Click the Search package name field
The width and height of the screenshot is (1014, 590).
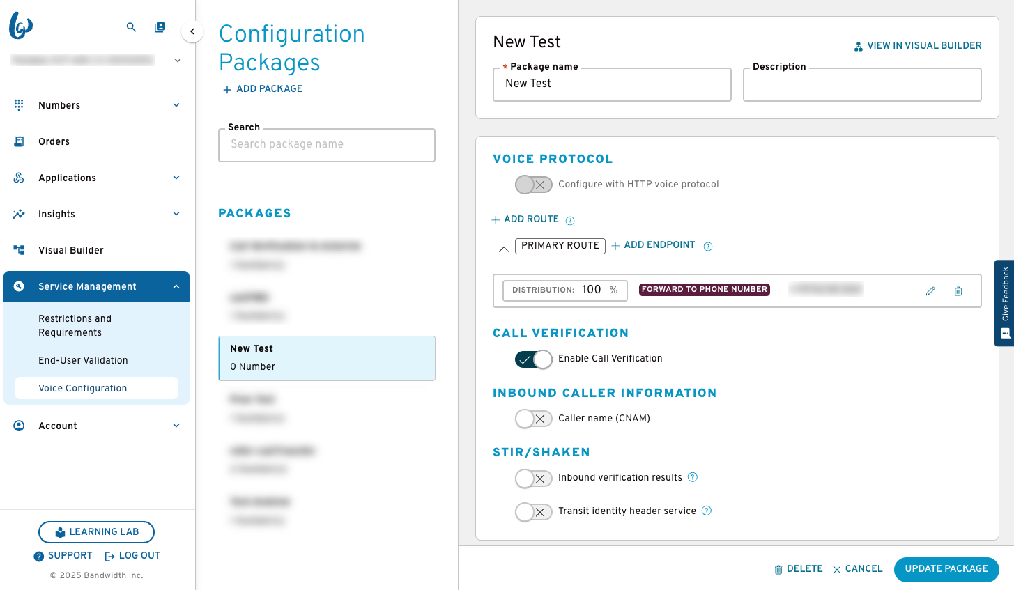tap(327, 145)
